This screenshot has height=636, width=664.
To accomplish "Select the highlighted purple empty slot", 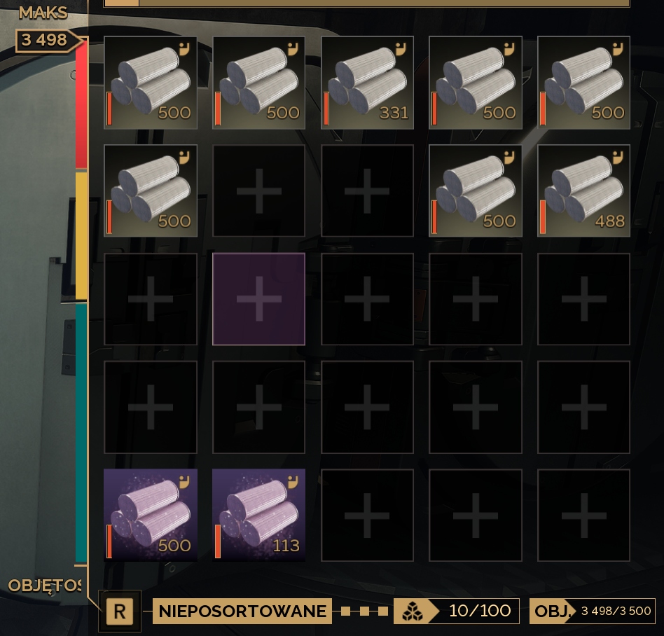I will click(x=258, y=299).
